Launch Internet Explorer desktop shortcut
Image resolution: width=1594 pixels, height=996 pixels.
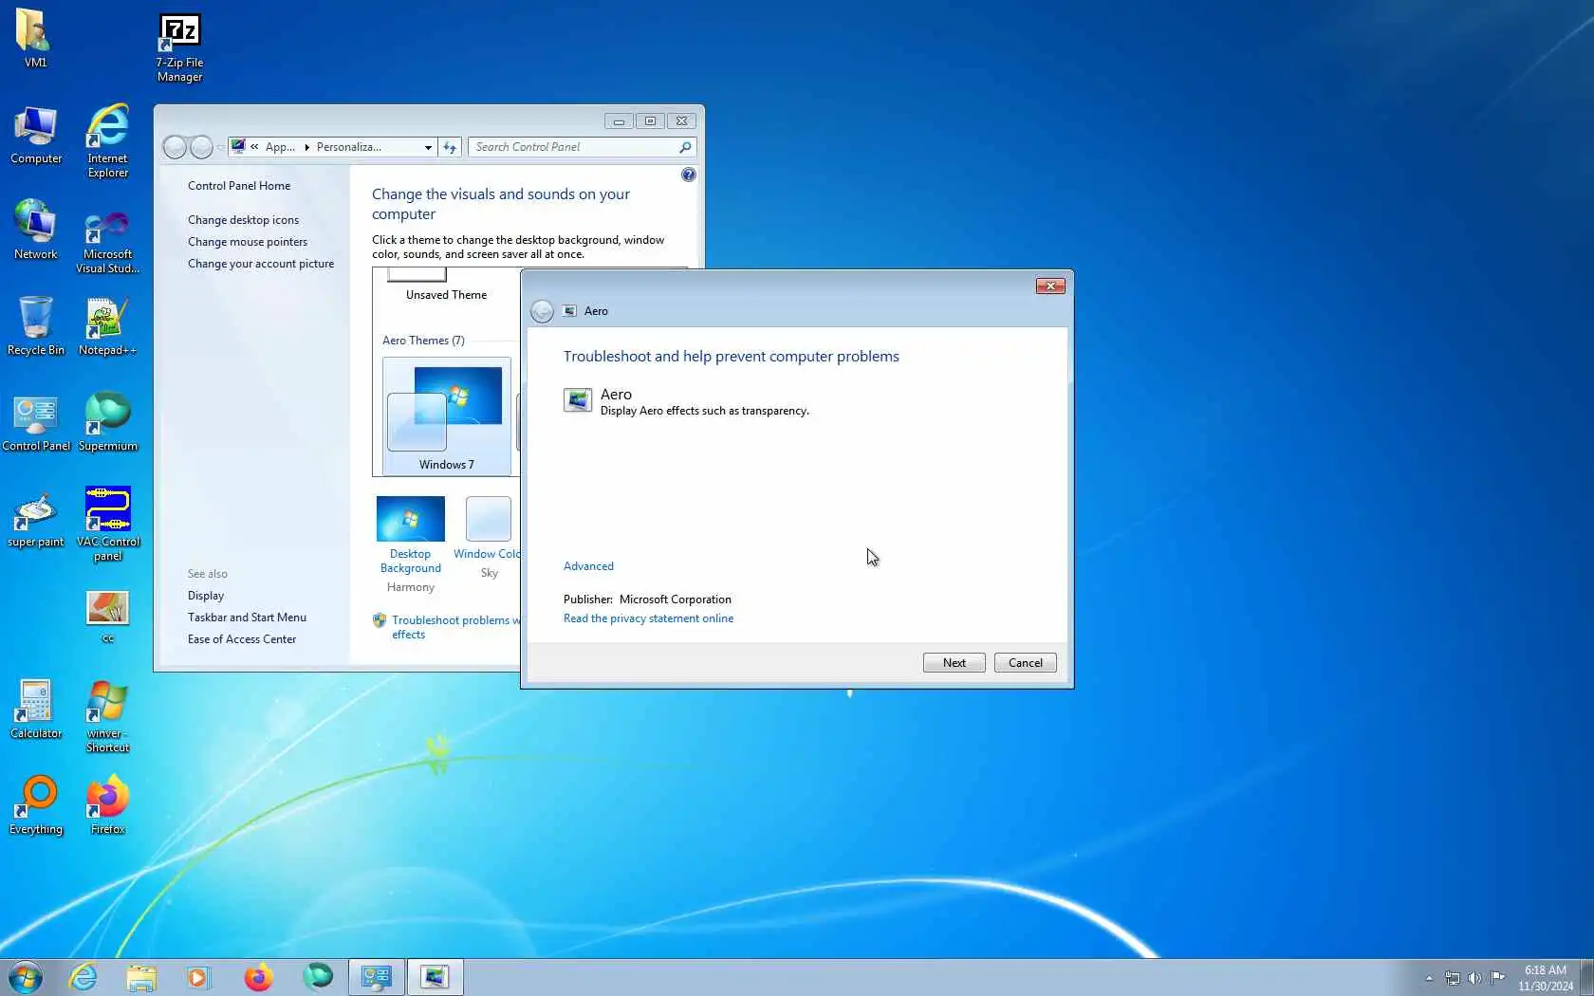(x=108, y=140)
